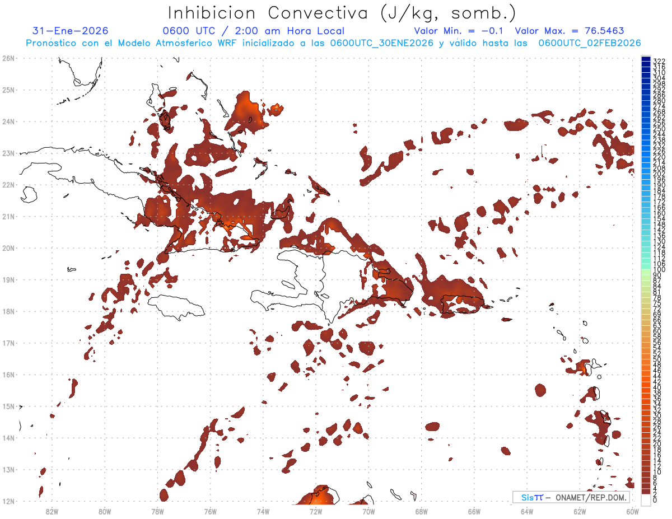Screen dimensions: 672x519
Task: Click the 64W longitude label
Action: (527, 511)
